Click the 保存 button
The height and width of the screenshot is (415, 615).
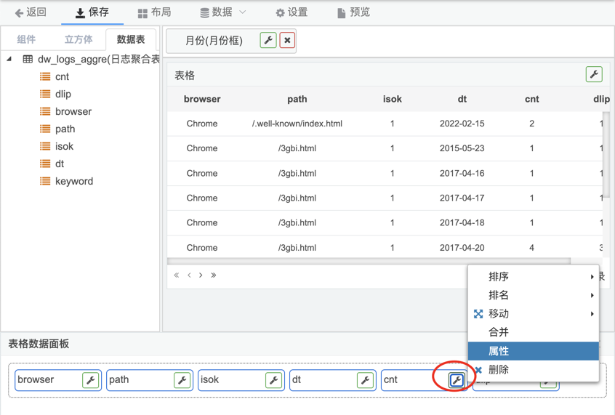[92, 12]
